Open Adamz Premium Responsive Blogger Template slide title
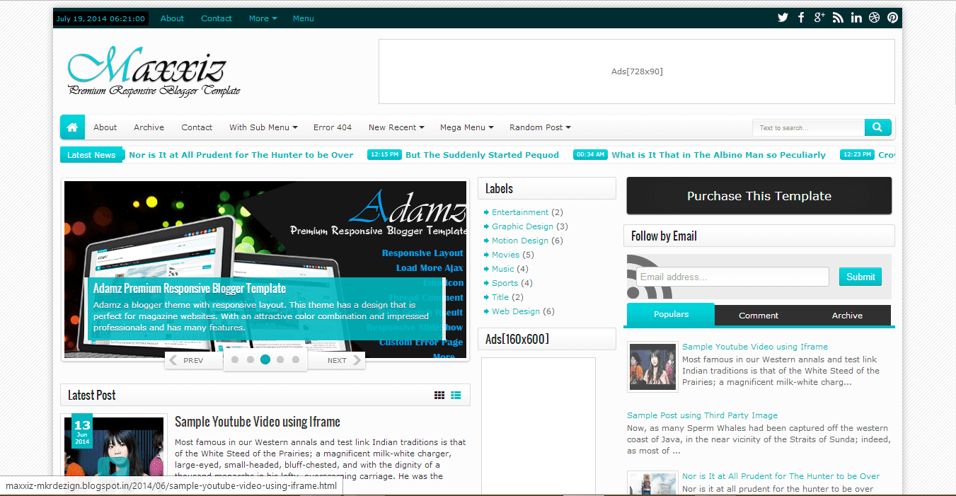 [190, 289]
